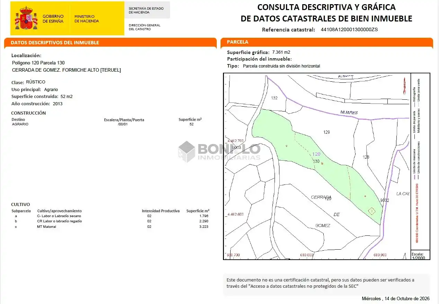The image size is (439, 304).
Task: Click the "GOBIERNO DE ESPAÑA" text
Action: coord(53,19)
